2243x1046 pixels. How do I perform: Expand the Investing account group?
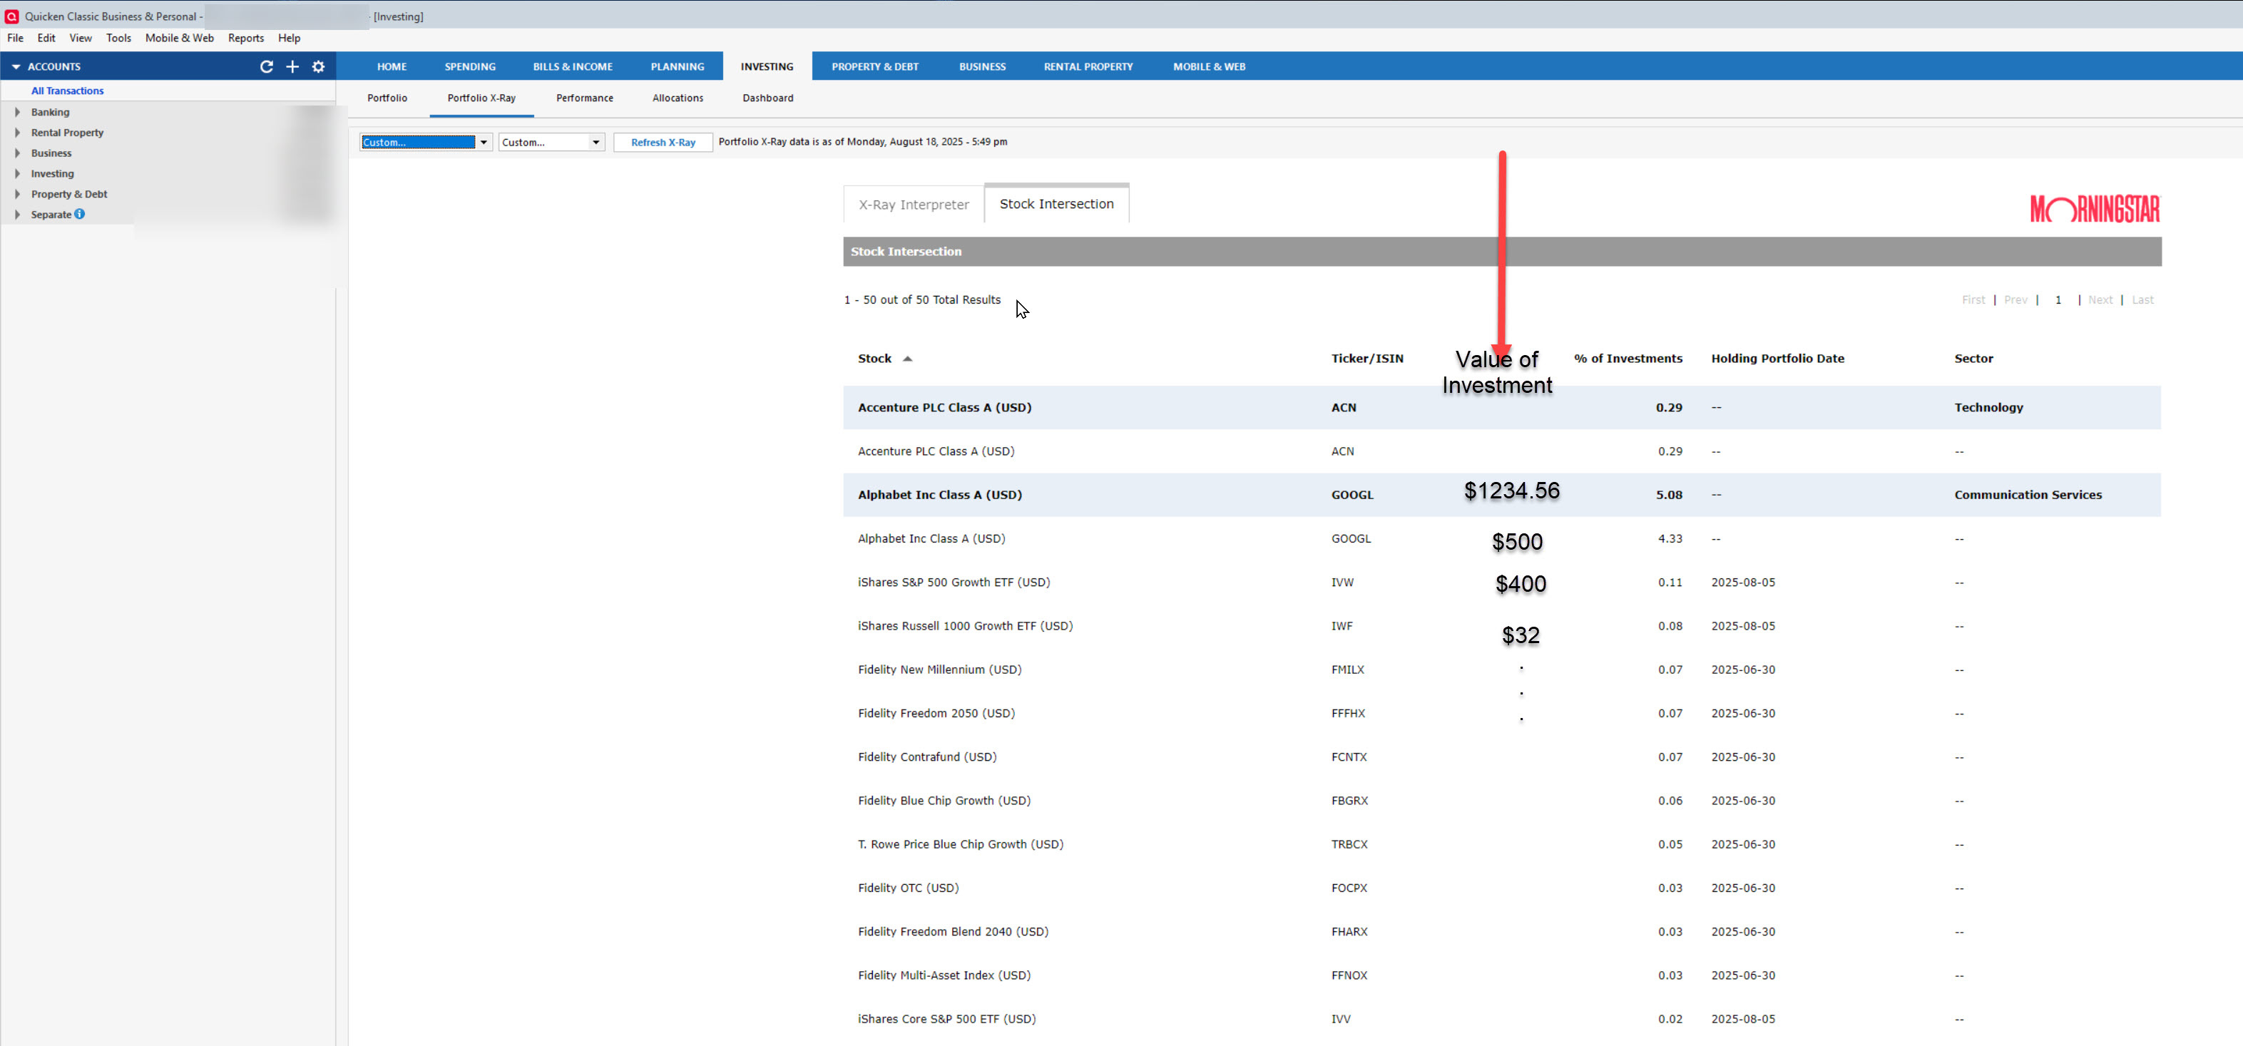click(x=17, y=173)
